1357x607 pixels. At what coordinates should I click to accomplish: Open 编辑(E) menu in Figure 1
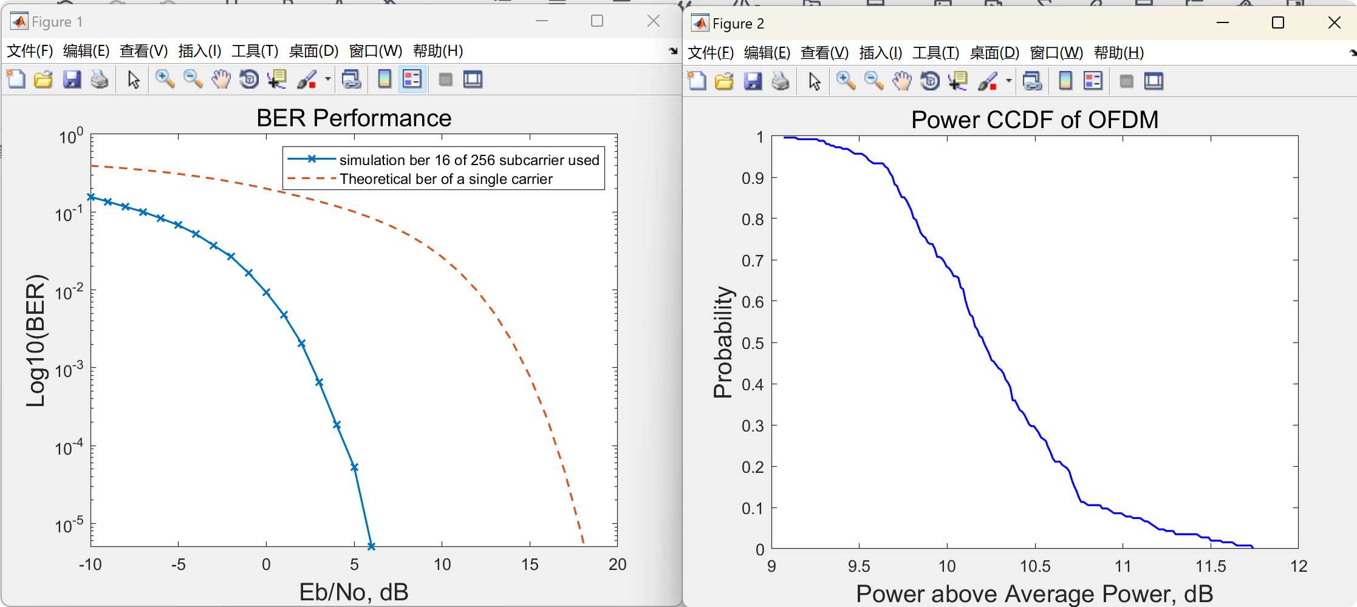(x=86, y=51)
